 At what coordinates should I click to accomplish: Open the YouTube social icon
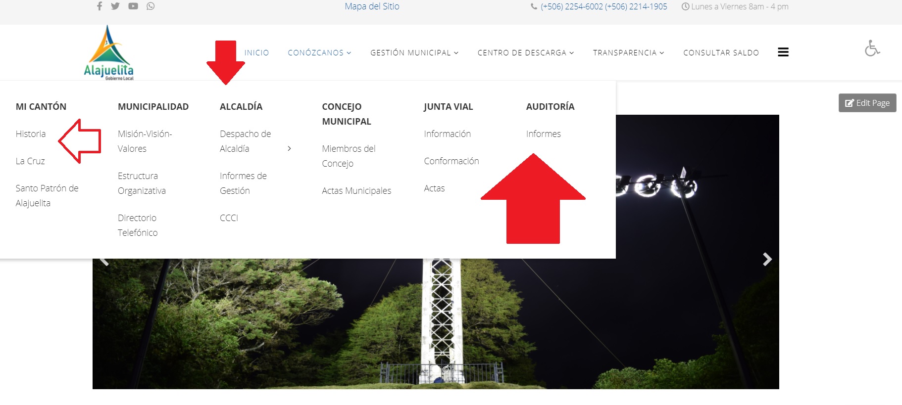[133, 6]
